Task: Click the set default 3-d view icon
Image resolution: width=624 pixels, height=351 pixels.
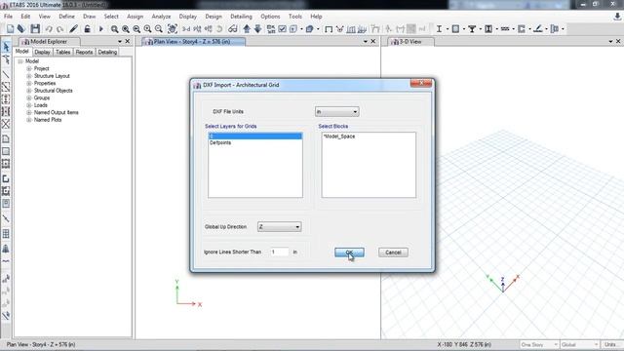Action: [186, 29]
